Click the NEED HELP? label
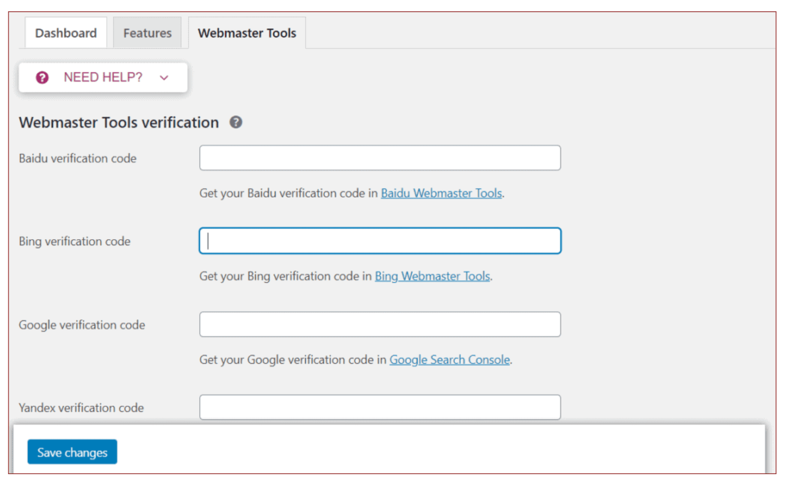 [x=103, y=77]
